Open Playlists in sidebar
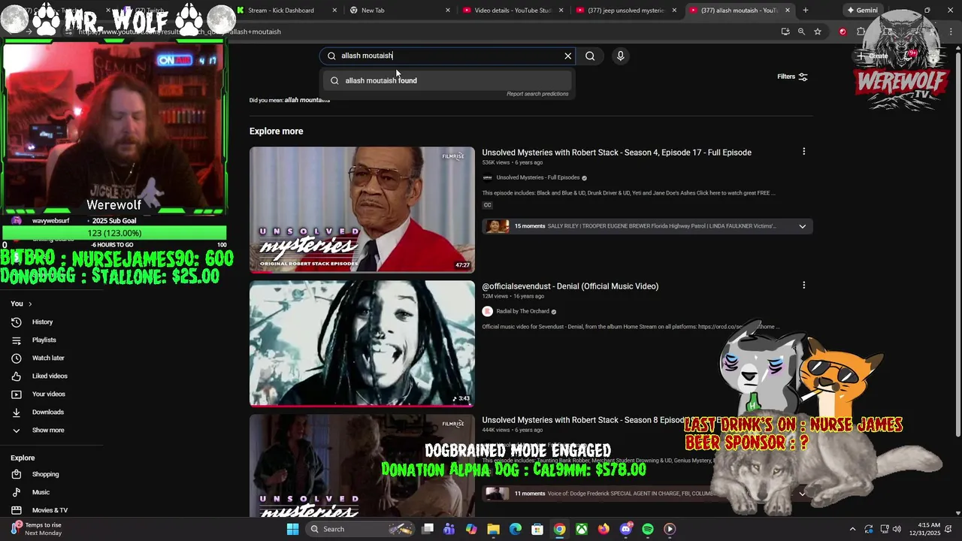Screen dimensions: 962x541 pyautogui.click(x=44, y=340)
